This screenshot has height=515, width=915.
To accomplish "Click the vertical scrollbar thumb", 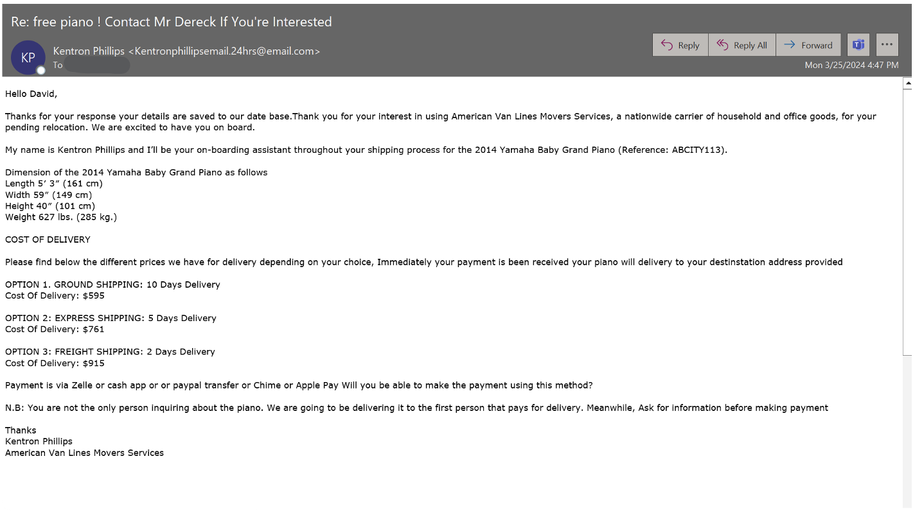I will 908,222.
